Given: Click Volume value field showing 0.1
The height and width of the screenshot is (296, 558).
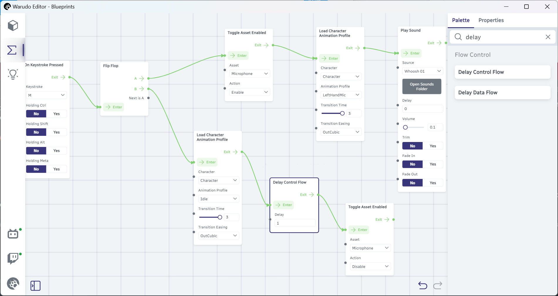Looking at the screenshot, I should click(x=435, y=127).
